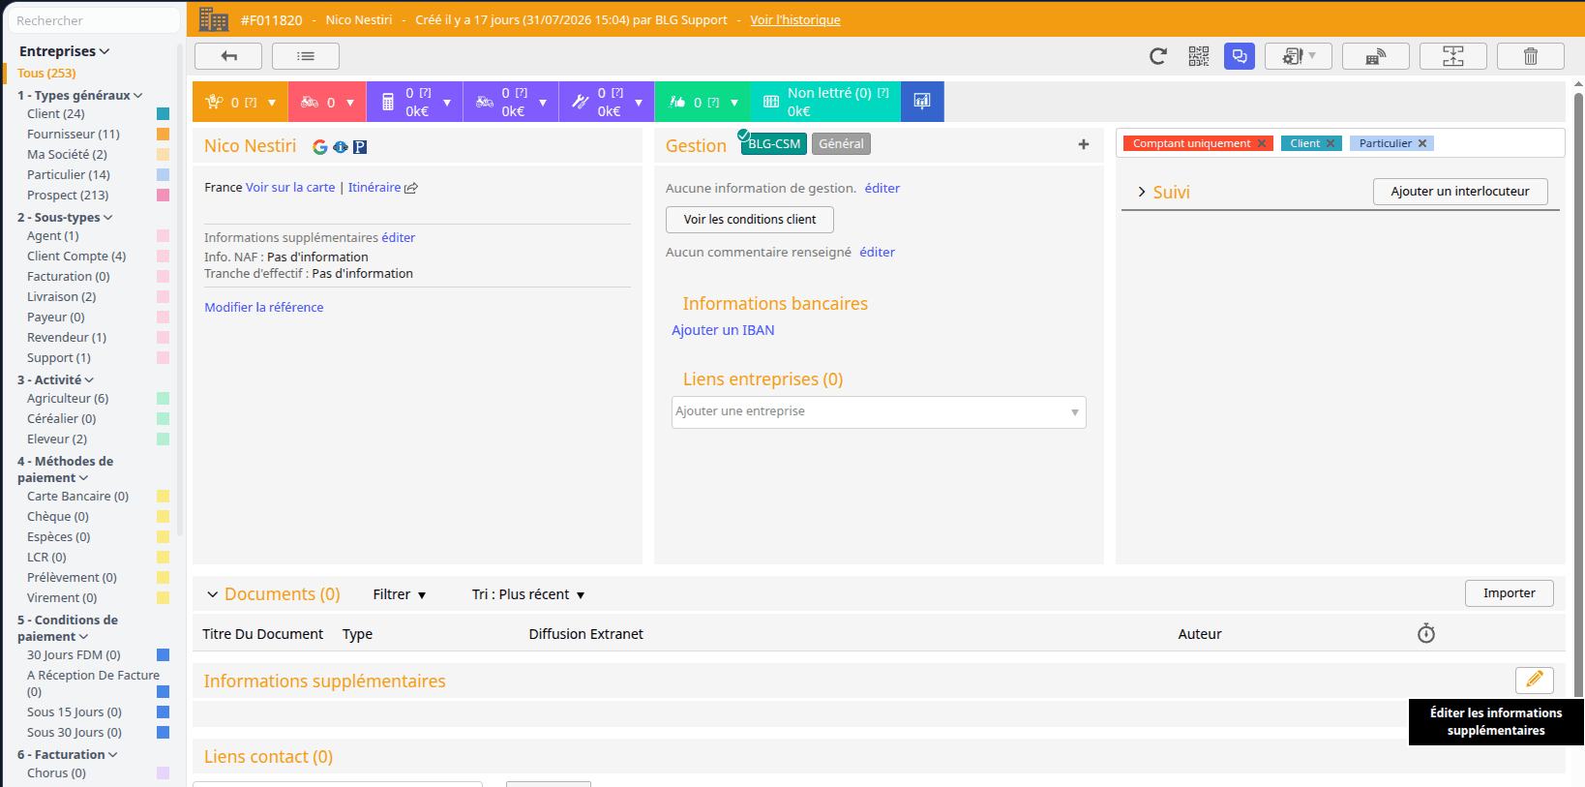Open the Pappers 'P' icon
This screenshot has width=1585, height=787.
[360, 147]
